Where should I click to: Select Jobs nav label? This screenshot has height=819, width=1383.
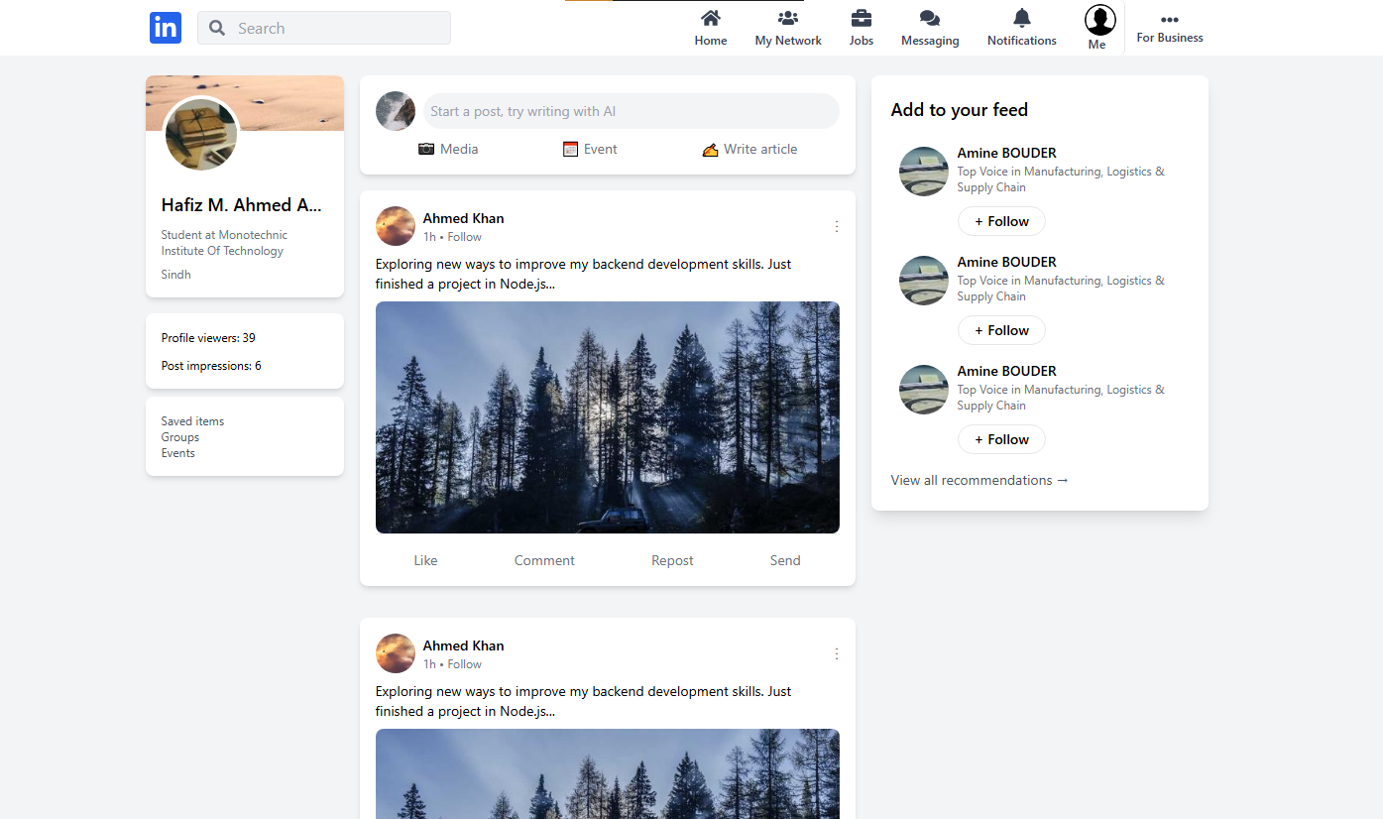coord(862,41)
